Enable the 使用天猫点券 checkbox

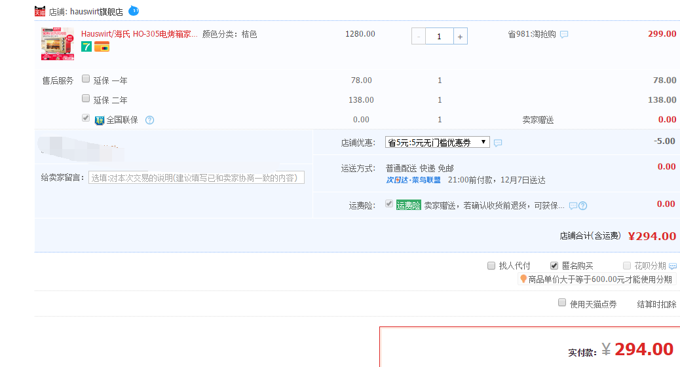562,302
